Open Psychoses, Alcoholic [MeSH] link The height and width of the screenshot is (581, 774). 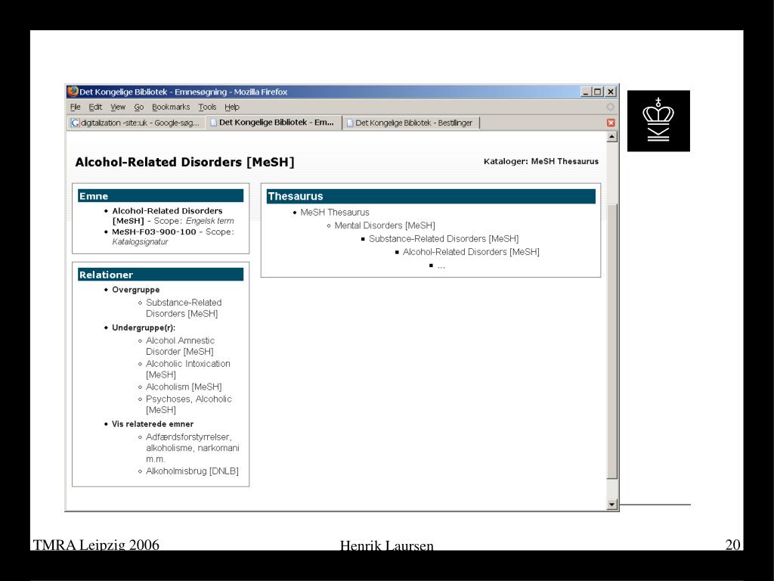coord(188,404)
